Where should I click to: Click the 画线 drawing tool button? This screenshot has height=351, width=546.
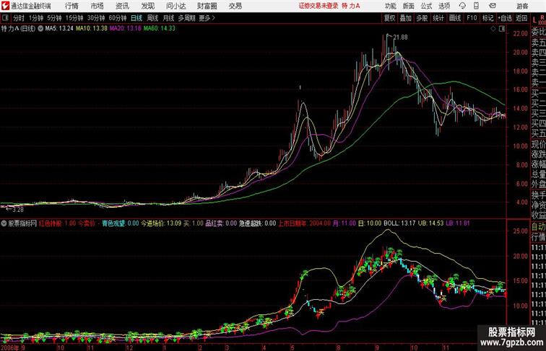point(455,18)
